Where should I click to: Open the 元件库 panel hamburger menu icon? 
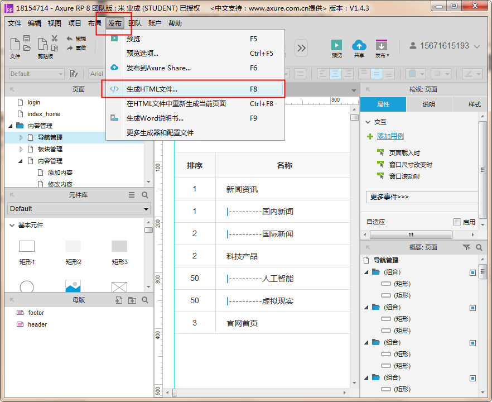pyautogui.click(x=132, y=195)
